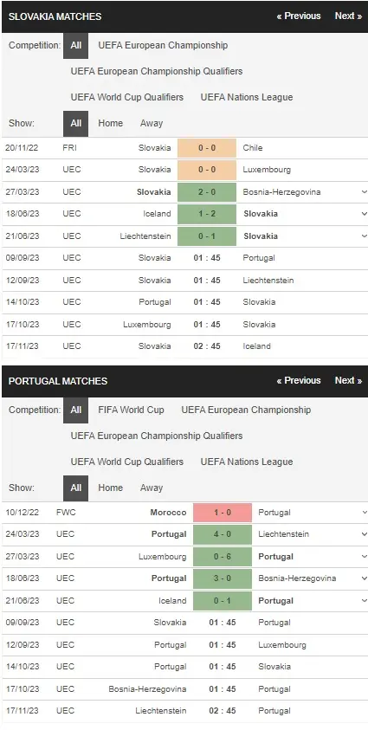The height and width of the screenshot is (730, 368).
Task: Filter Portugal matches by FIFA World Cup
Action: point(132,410)
